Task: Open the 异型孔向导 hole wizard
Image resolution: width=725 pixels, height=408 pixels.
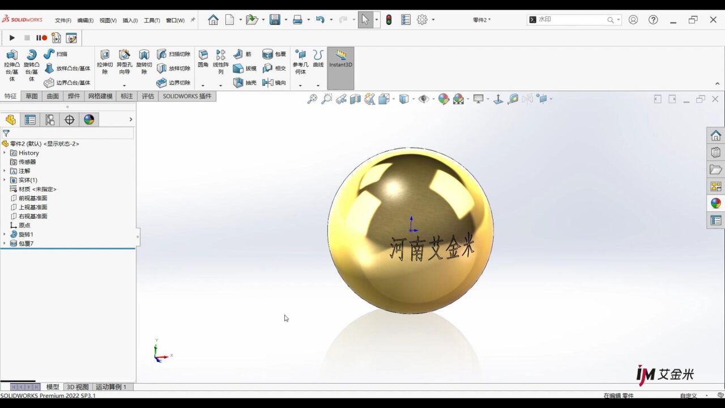Action: pyautogui.click(x=124, y=62)
